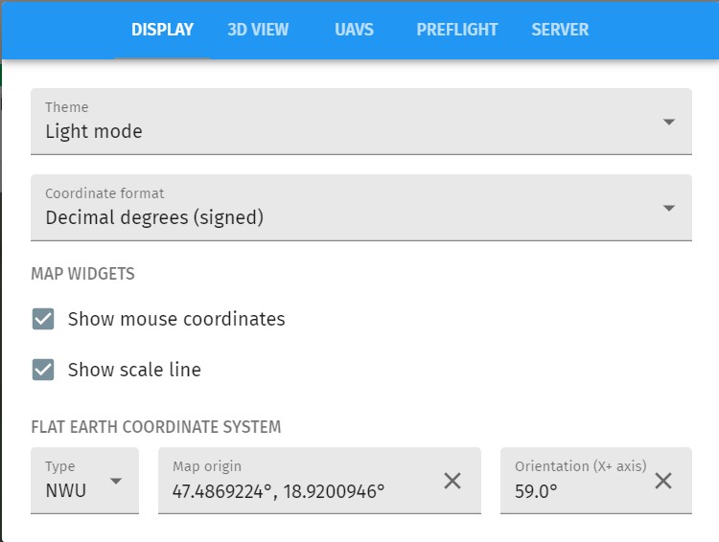The height and width of the screenshot is (542, 719).
Task: Open the Type dropdown showing NWU
Action: click(x=84, y=481)
